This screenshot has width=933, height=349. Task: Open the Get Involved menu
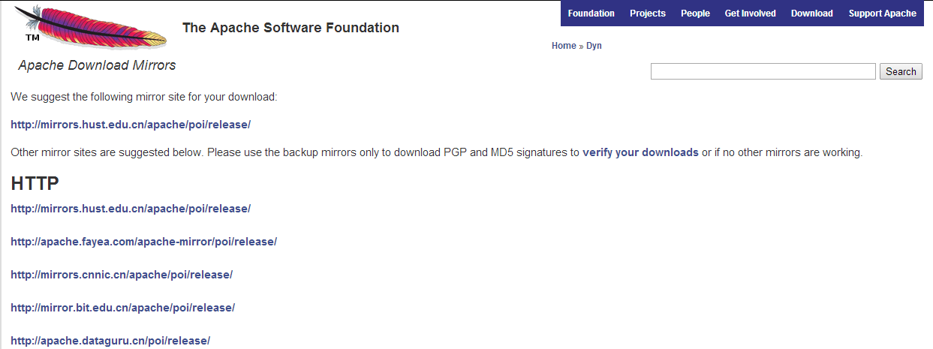tap(750, 14)
